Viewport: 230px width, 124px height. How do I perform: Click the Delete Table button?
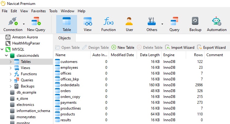point(150,48)
